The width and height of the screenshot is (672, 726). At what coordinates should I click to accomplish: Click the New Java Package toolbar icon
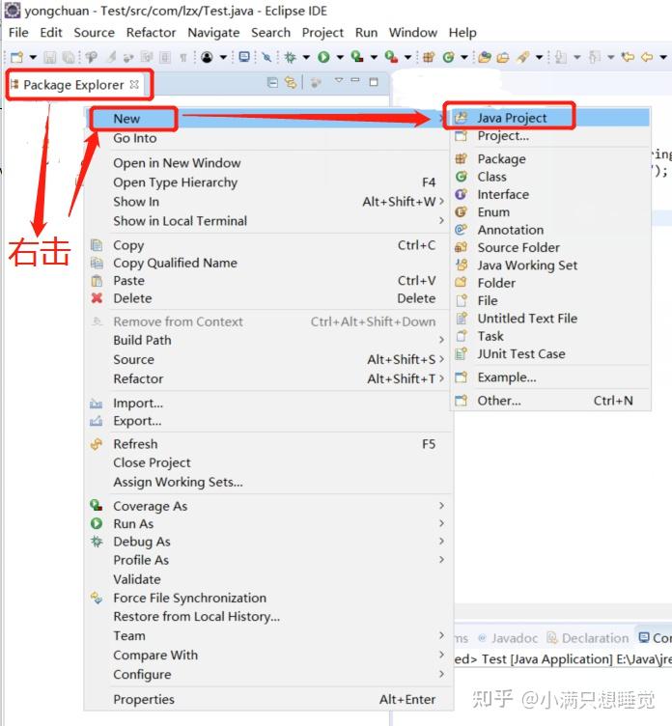pyautogui.click(x=429, y=57)
